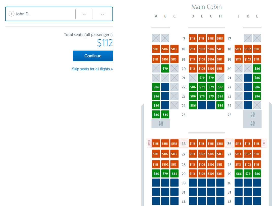
Task: Click the lower lavatory icon near seat 25L
Action: coord(252,123)
